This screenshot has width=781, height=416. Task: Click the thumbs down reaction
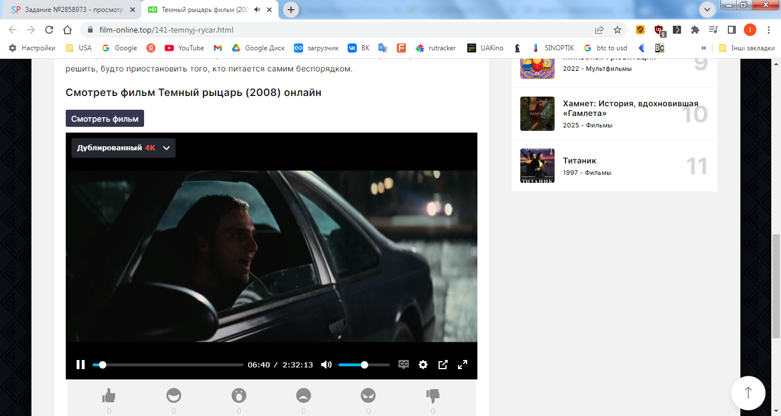[433, 395]
